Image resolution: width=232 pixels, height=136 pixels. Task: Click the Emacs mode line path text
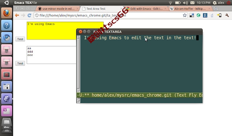(x=132, y=95)
